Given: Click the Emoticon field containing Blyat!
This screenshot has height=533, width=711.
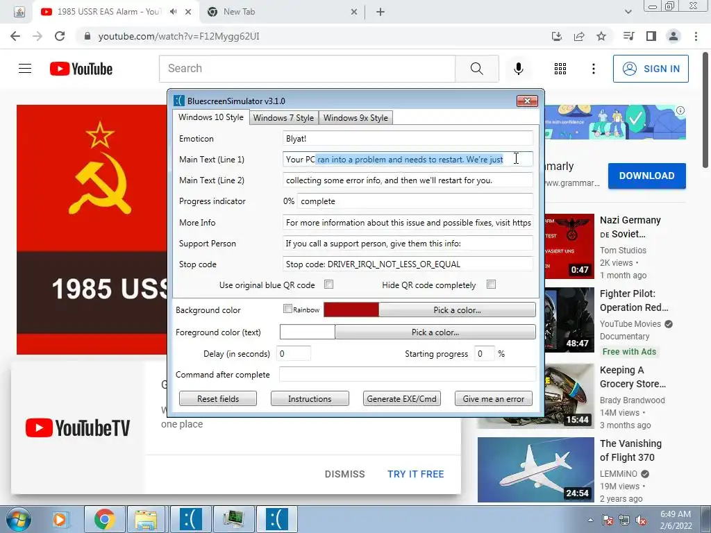Looking at the screenshot, I should coord(408,139).
